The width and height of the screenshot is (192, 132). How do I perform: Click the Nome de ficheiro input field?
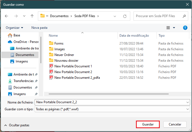pyautogui.click(x=112, y=102)
